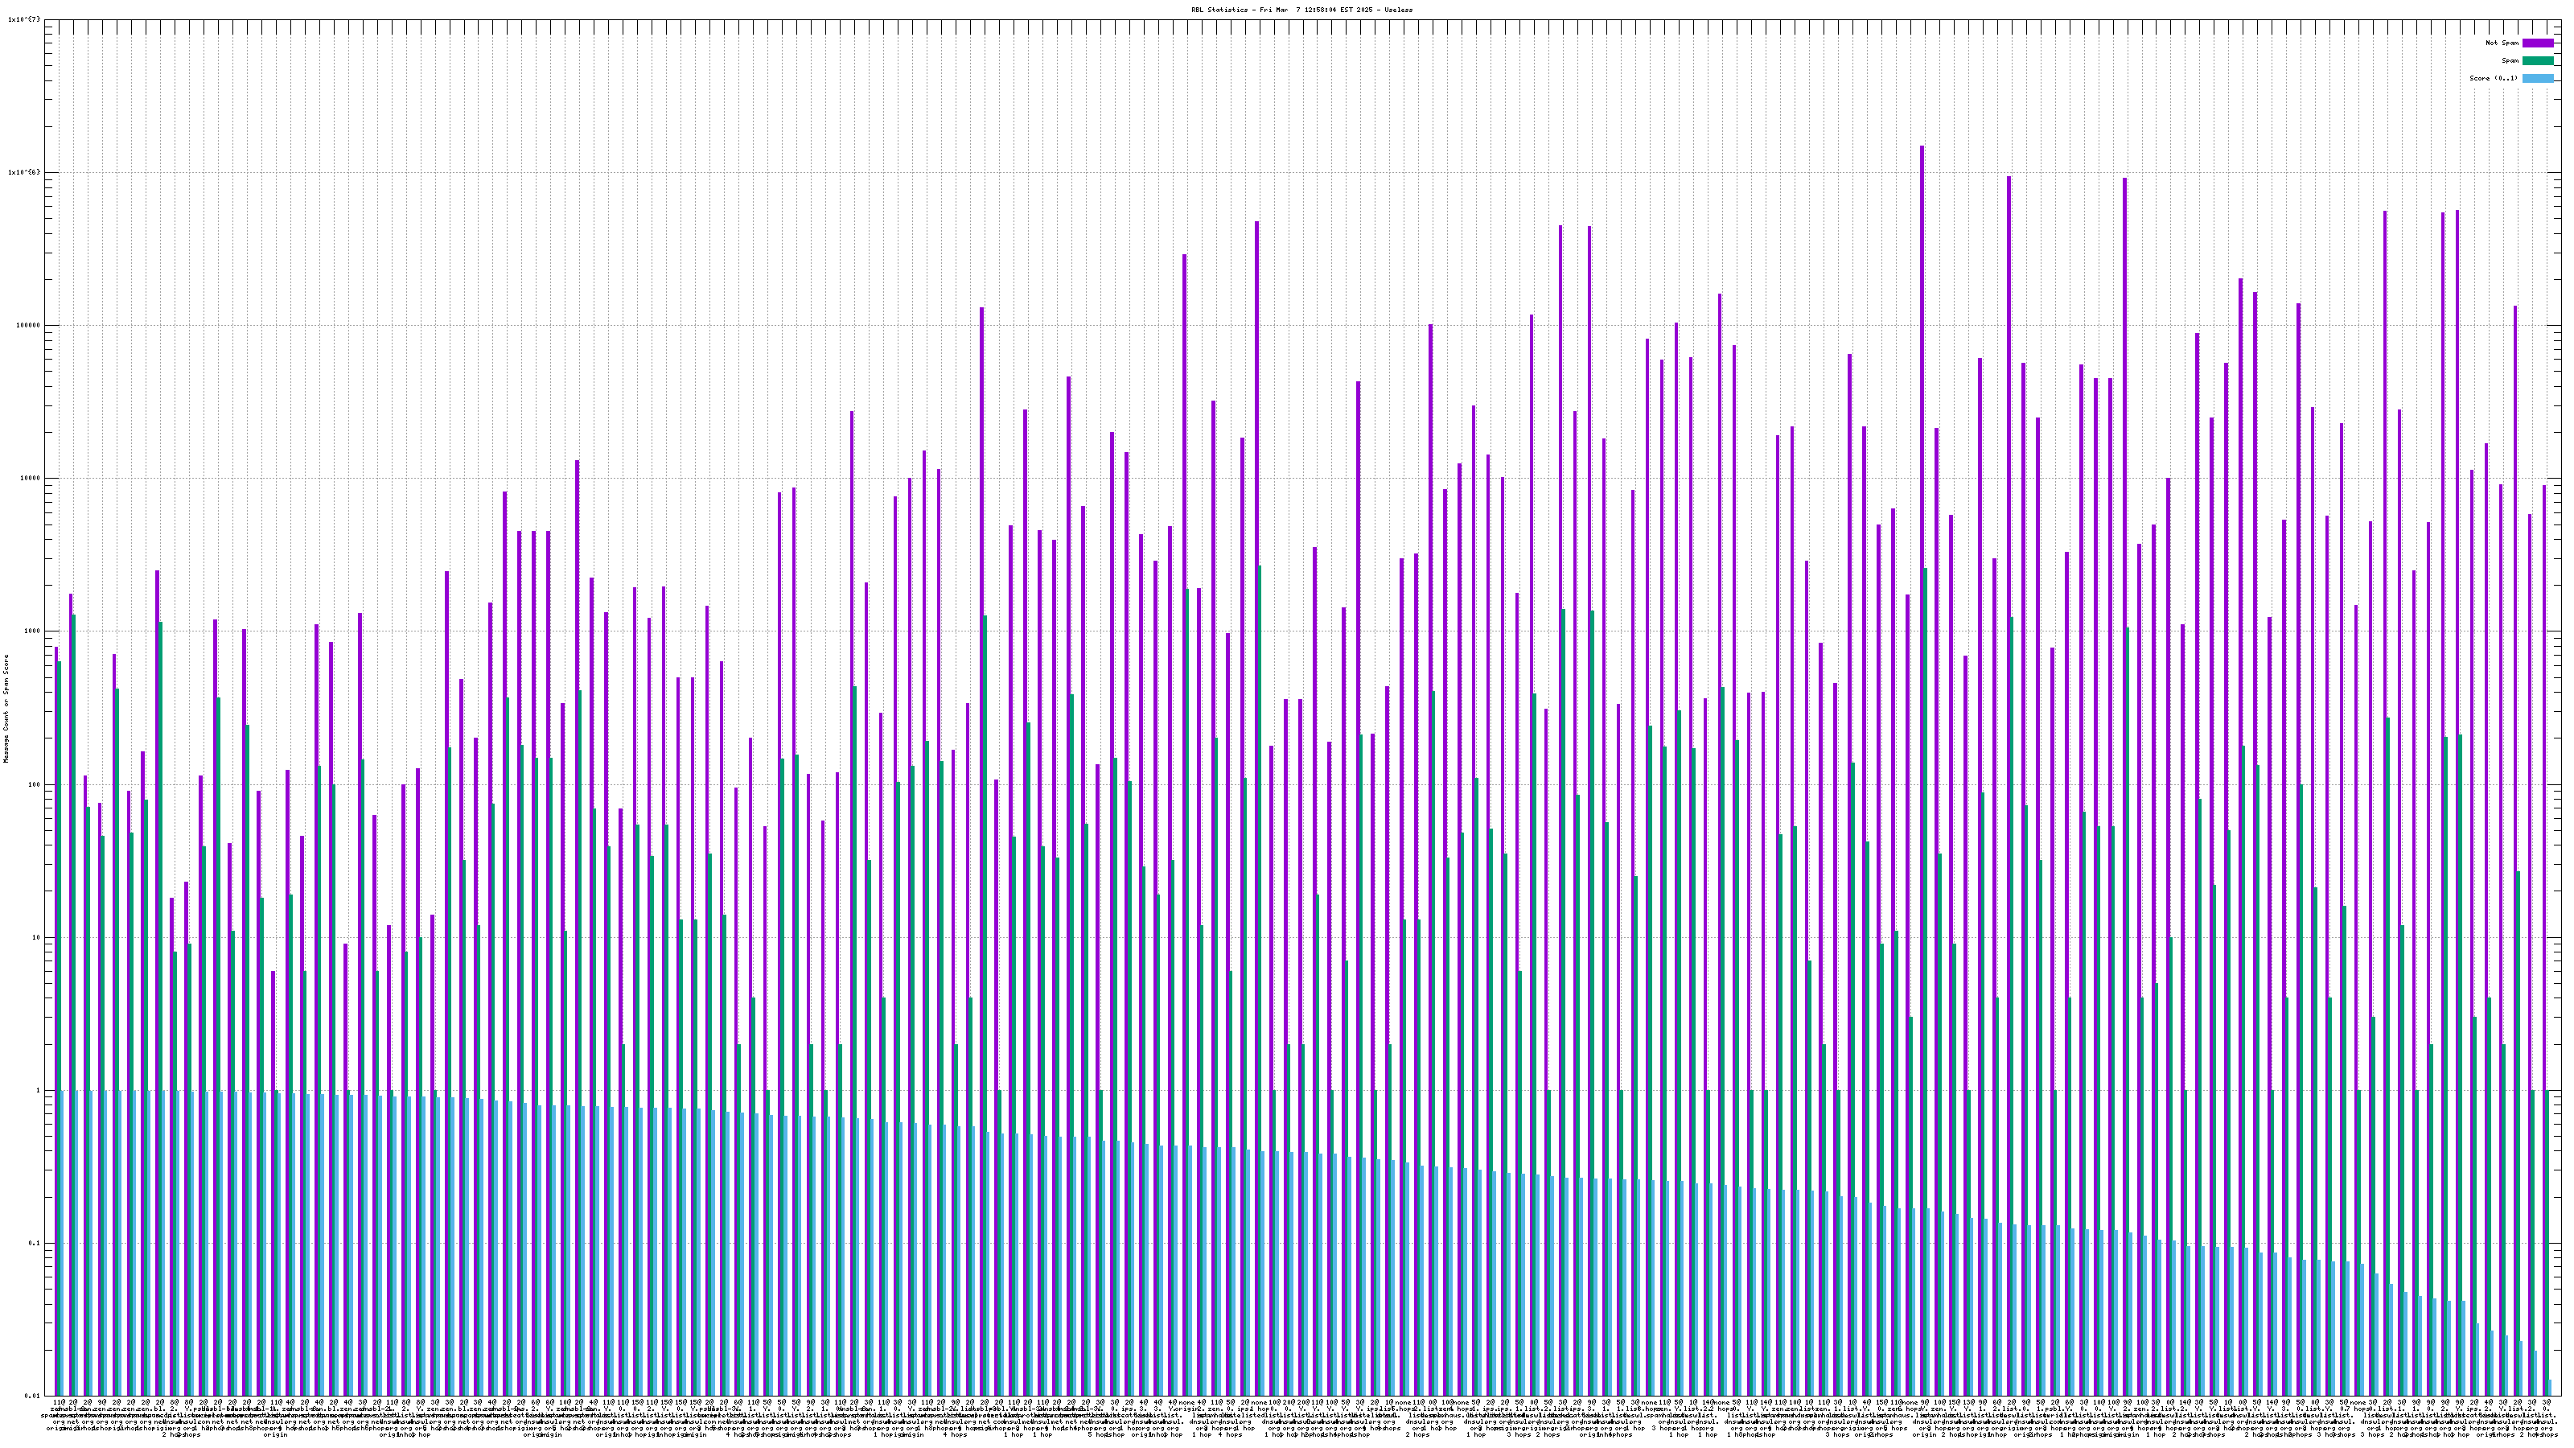Click the 0.1 y-axis tick label
Screen dimensions: 2574x1448
pyautogui.click(x=35, y=1243)
